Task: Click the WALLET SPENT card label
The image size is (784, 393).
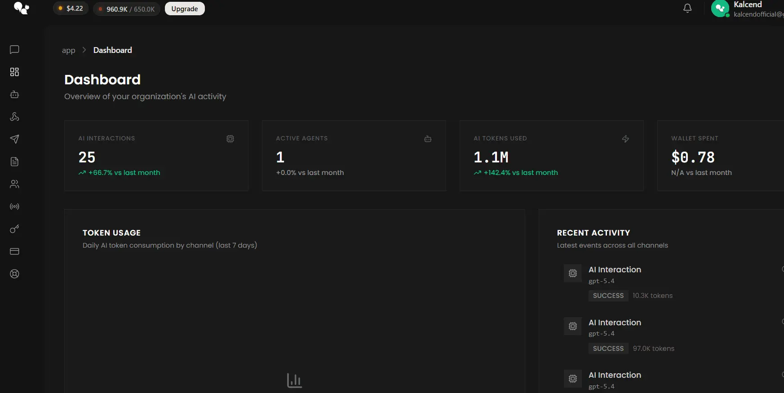Action: coord(695,139)
